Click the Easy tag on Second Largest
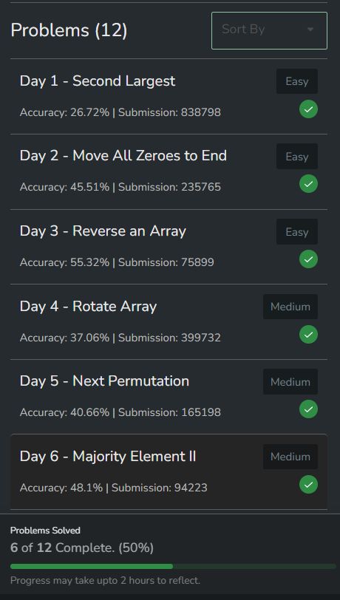 296,81
